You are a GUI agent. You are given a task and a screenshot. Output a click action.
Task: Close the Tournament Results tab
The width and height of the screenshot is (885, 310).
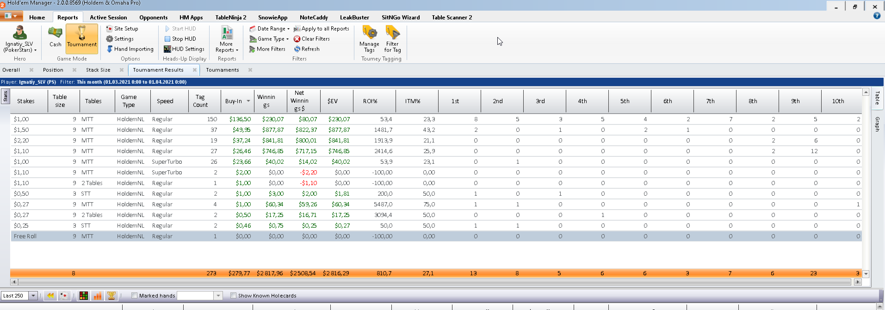point(195,70)
